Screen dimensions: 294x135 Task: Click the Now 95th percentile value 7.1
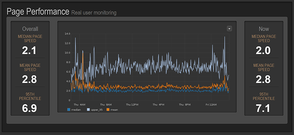pyautogui.click(x=263, y=109)
